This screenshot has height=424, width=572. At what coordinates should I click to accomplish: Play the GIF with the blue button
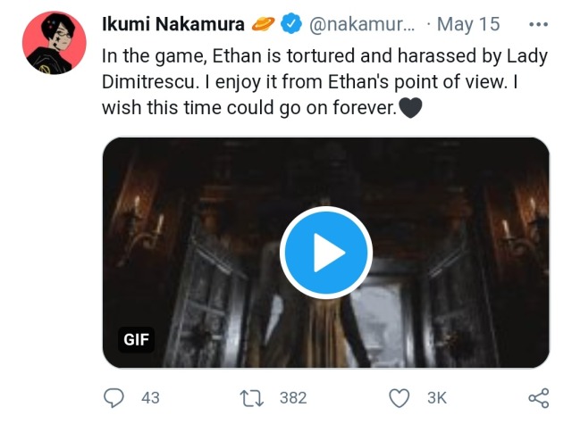(325, 254)
